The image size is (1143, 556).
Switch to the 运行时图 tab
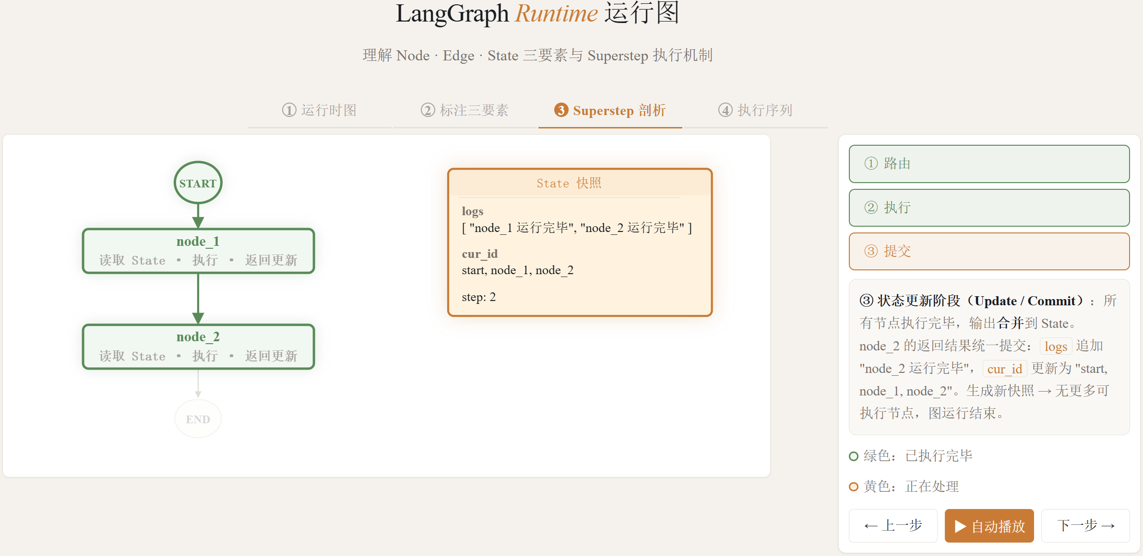click(x=320, y=110)
